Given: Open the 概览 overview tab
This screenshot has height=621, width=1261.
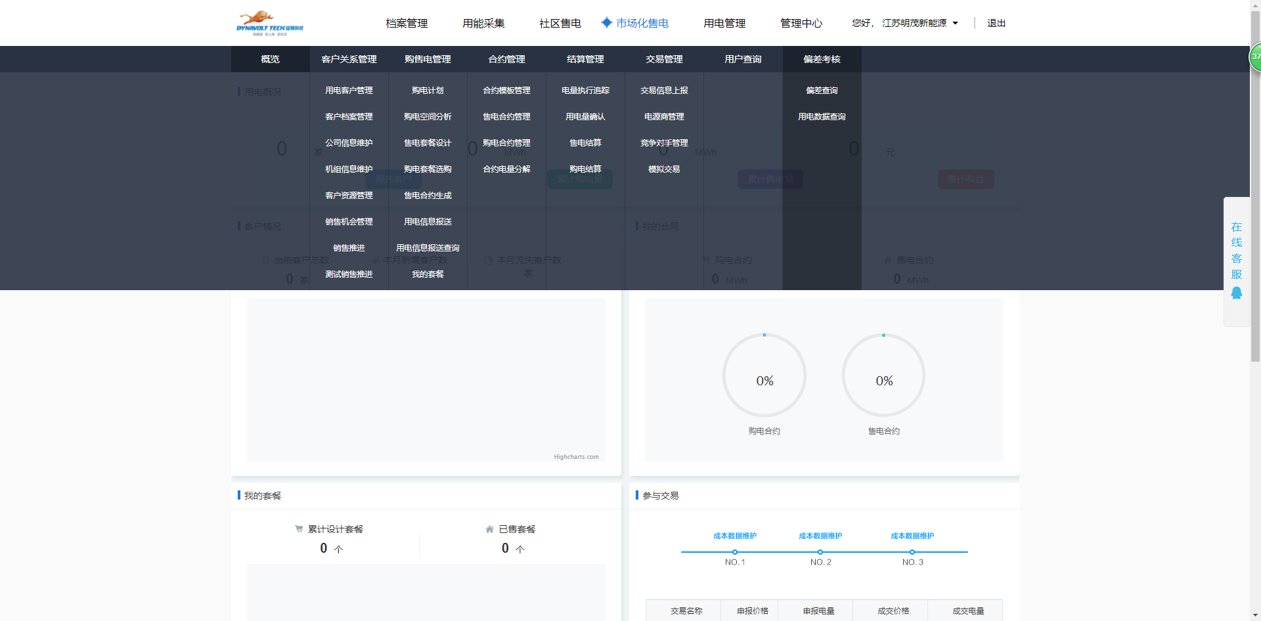Looking at the screenshot, I should [270, 59].
